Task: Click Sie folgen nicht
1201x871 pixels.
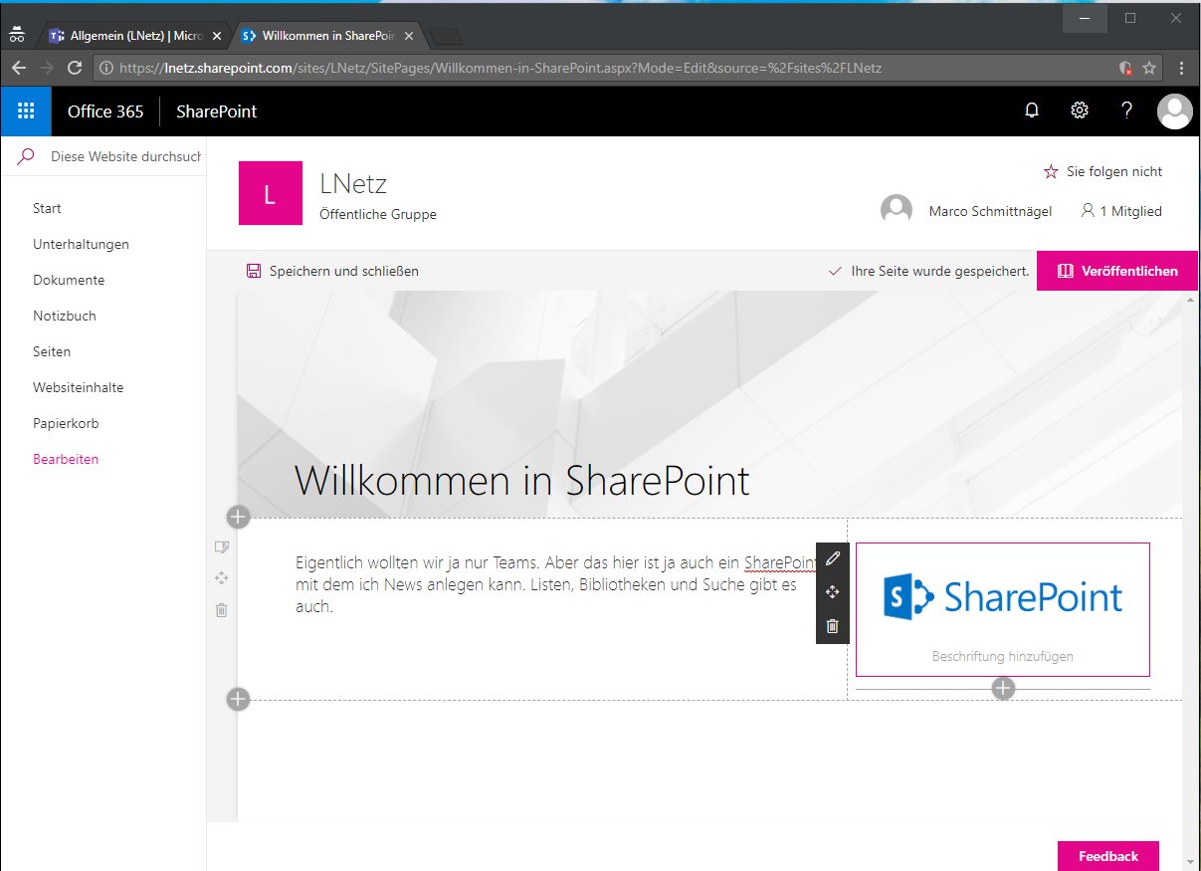Action: (1114, 171)
